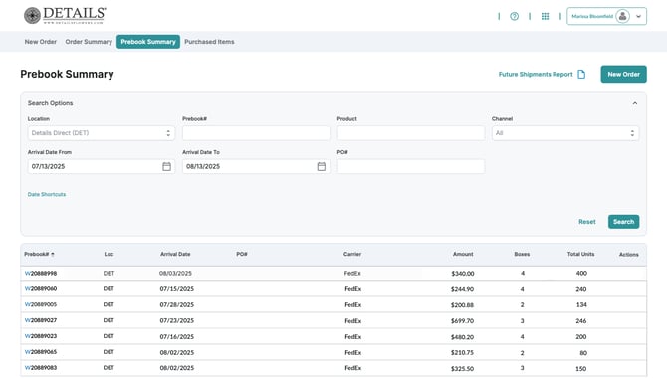Image resolution: width=667 pixels, height=378 pixels.
Task: Click the amount $210.75
Action: pos(462,353)
